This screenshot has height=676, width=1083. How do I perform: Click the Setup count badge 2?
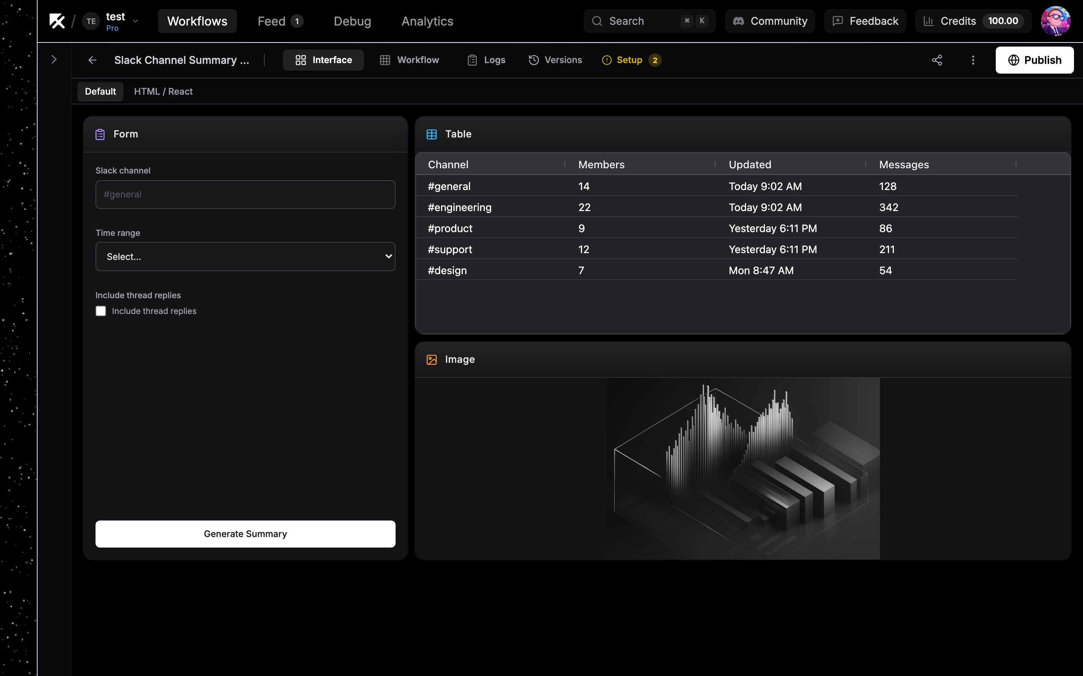tap(655, 60)
